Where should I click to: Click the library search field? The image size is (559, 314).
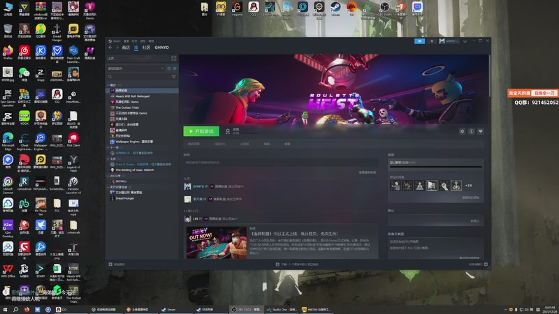(139, 77)
